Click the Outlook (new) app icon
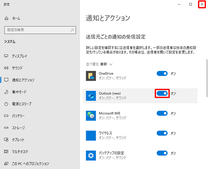The height and width of the screenshot is (169, 208). pos(91,96)
